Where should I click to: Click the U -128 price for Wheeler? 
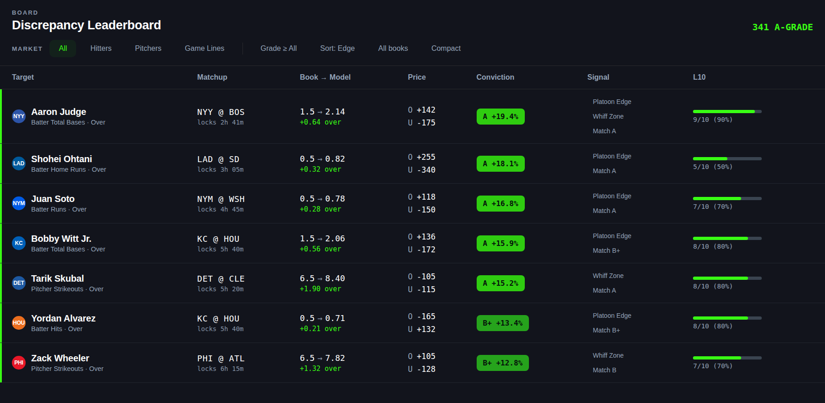tap(422, 369)
